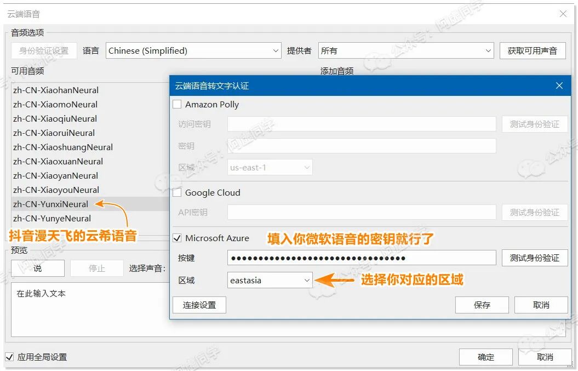Open the Azure 区域 eastasia dropdown
The width and height of the screenshot is (578, 371).
(270, 280)
